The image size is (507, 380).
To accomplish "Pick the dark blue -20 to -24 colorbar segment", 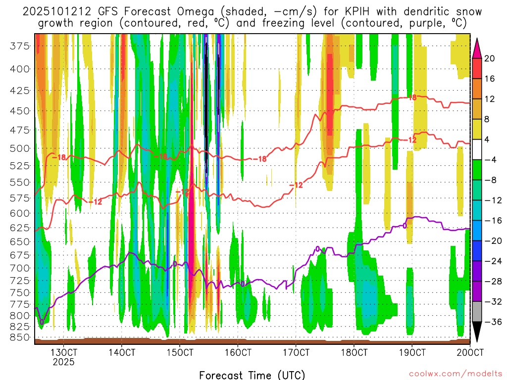I will pos(477,251).
